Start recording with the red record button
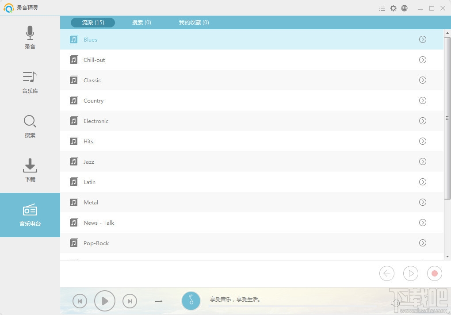The height and width of the screenshot is (315, 451). click(x=434, y=273)
